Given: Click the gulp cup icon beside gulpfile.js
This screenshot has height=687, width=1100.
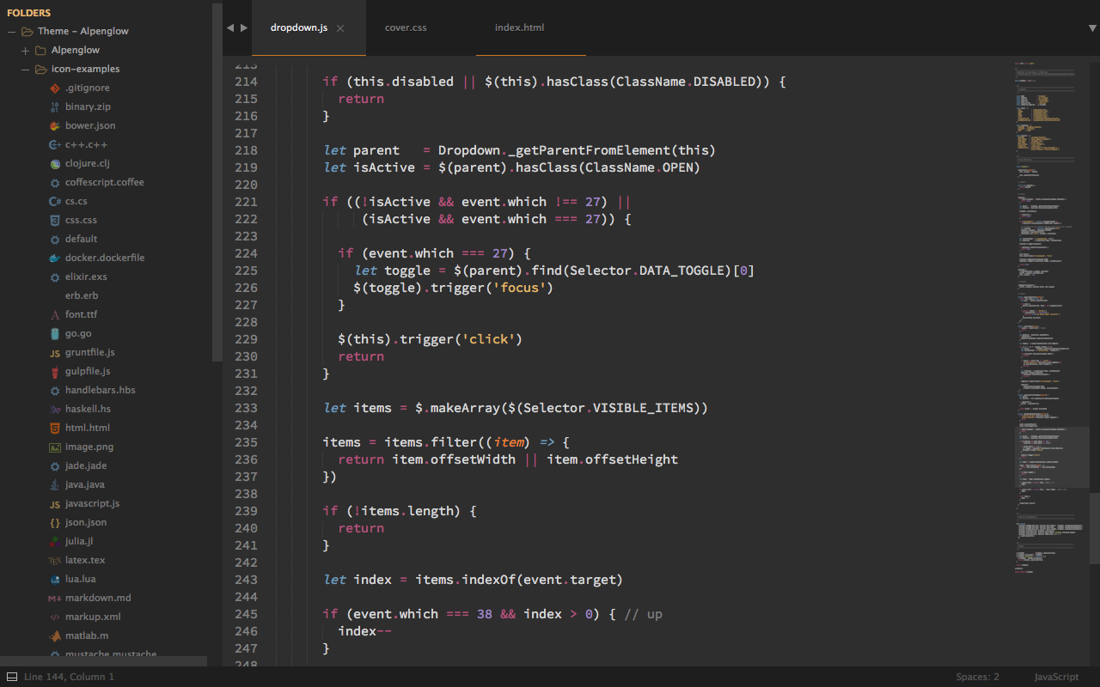Looking at the screenshot, I should tap(55, 371).
